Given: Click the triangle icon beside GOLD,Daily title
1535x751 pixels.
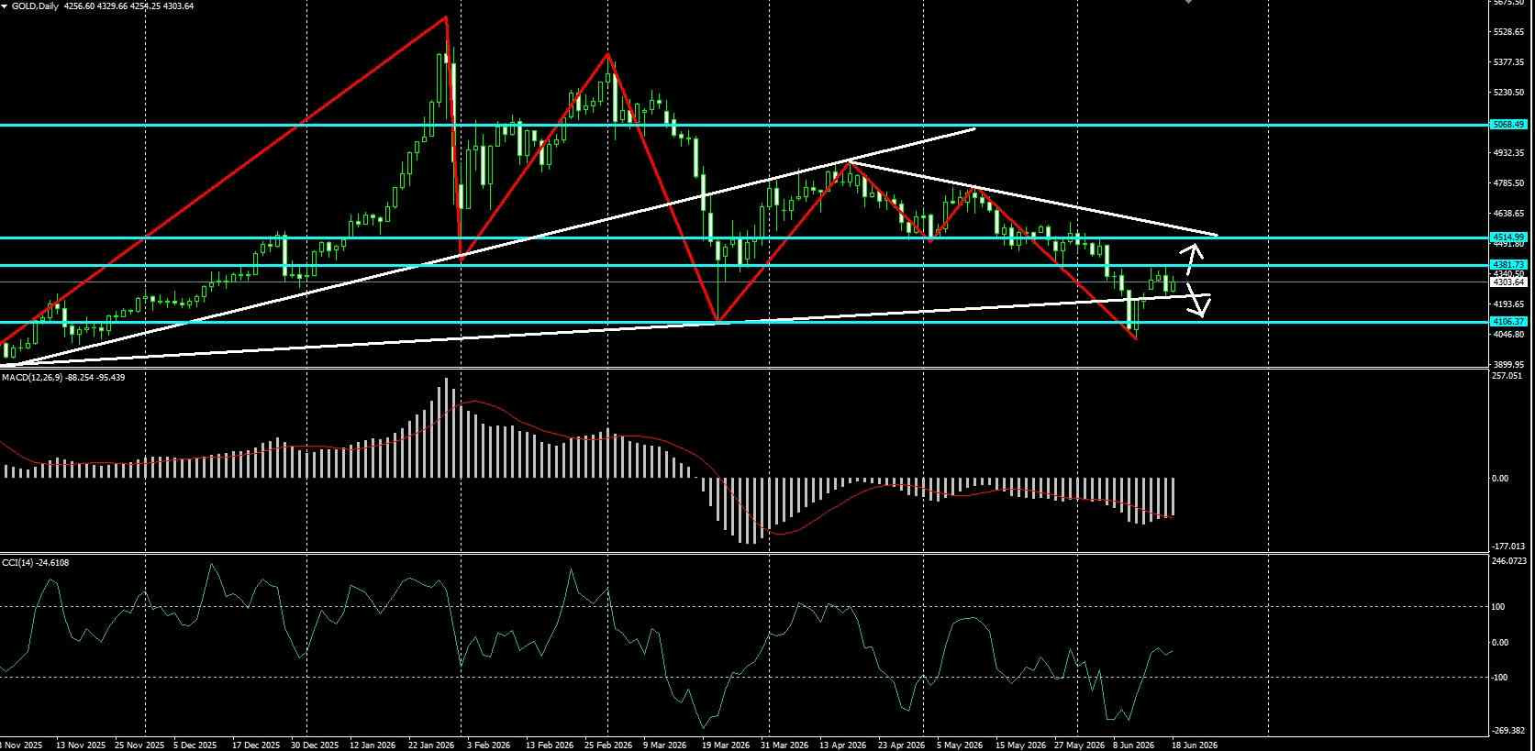Looking at the screenshot, I should tap(5, 6).
